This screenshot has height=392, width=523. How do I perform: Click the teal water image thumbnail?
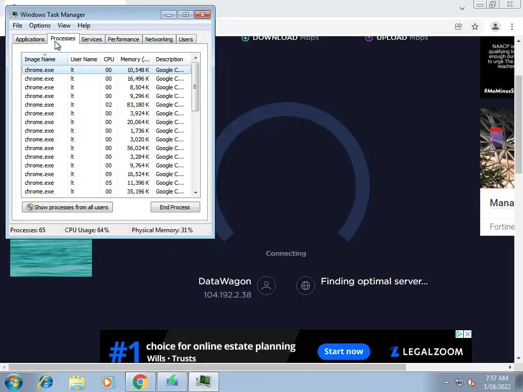tap(51, 258)
